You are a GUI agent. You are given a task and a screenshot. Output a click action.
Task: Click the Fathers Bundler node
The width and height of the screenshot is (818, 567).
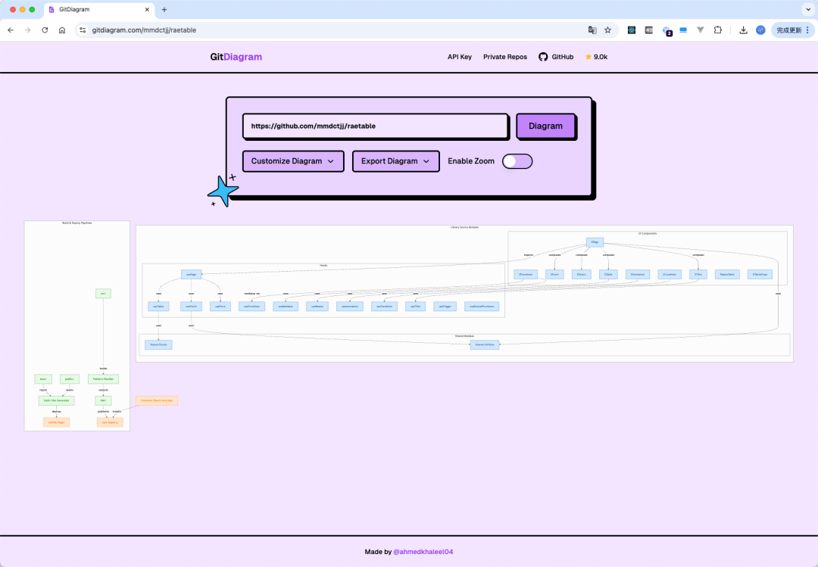[103, 379]
